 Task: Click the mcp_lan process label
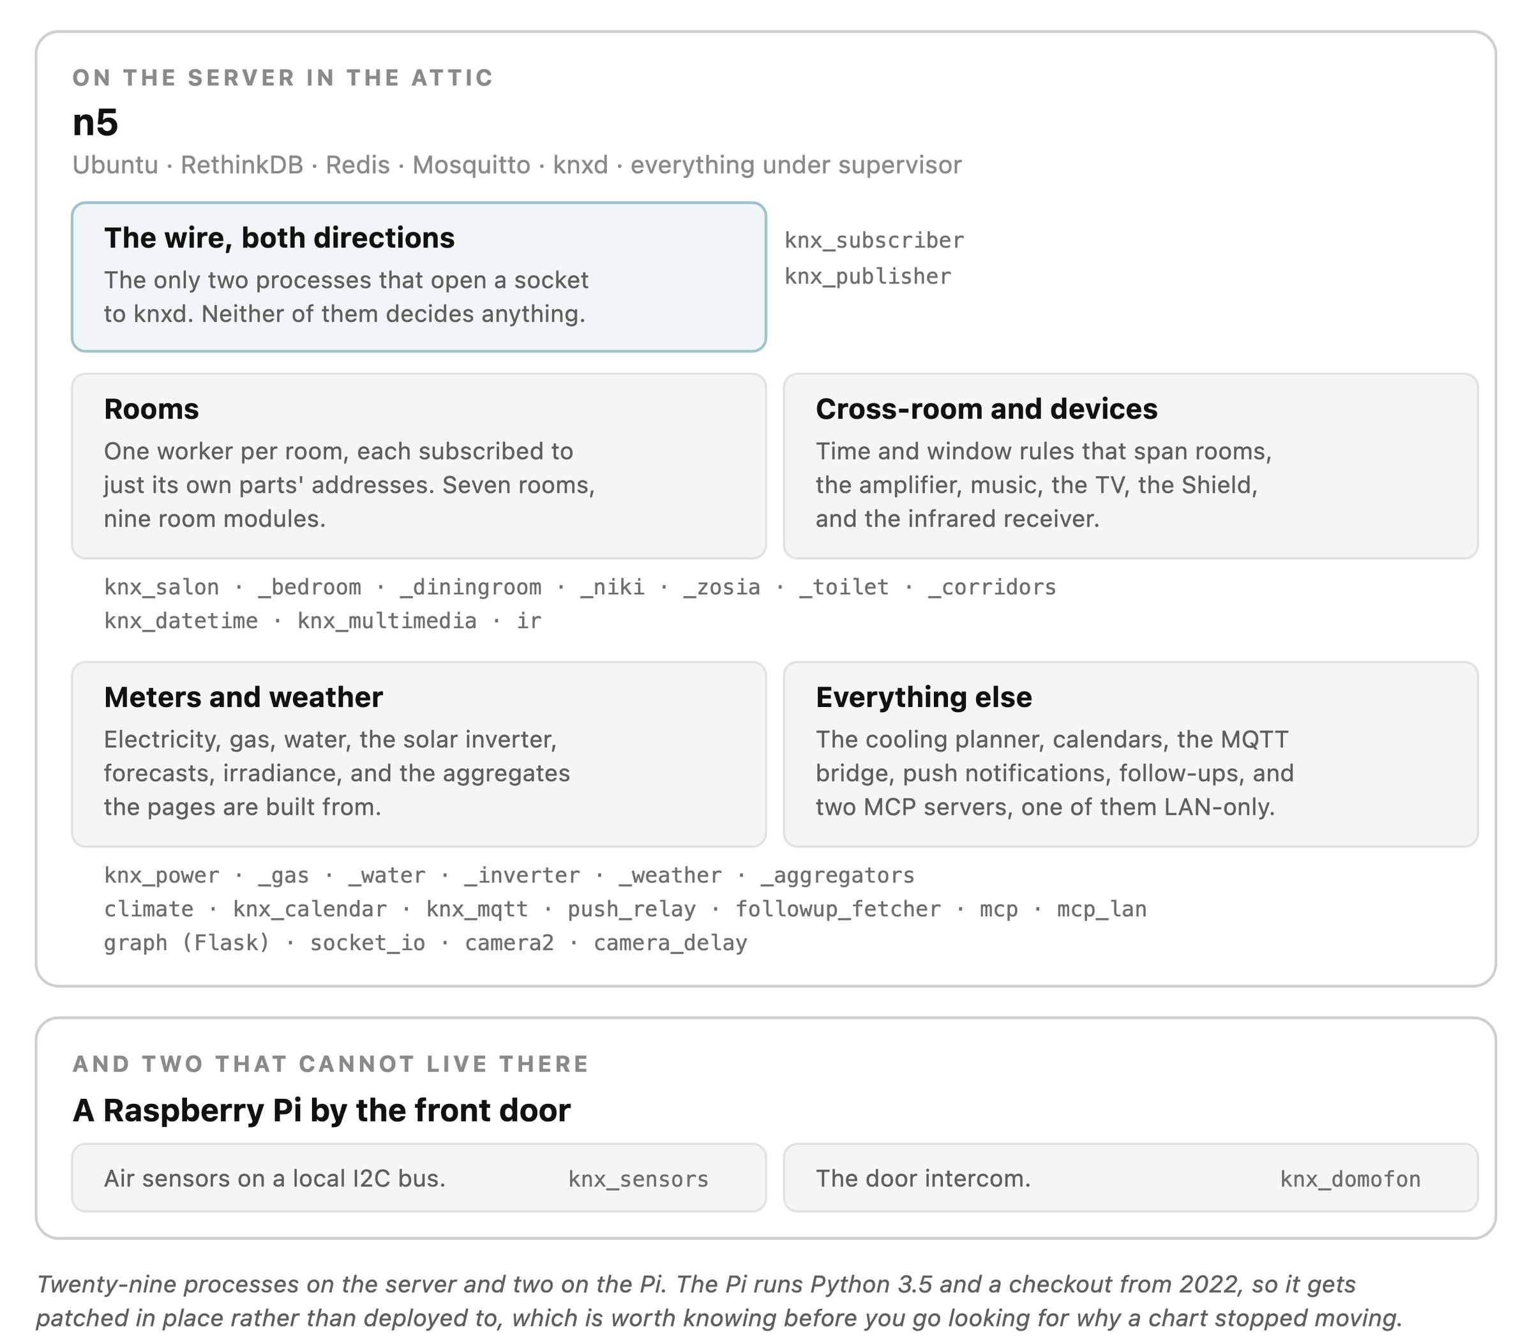coord(1101,909)
